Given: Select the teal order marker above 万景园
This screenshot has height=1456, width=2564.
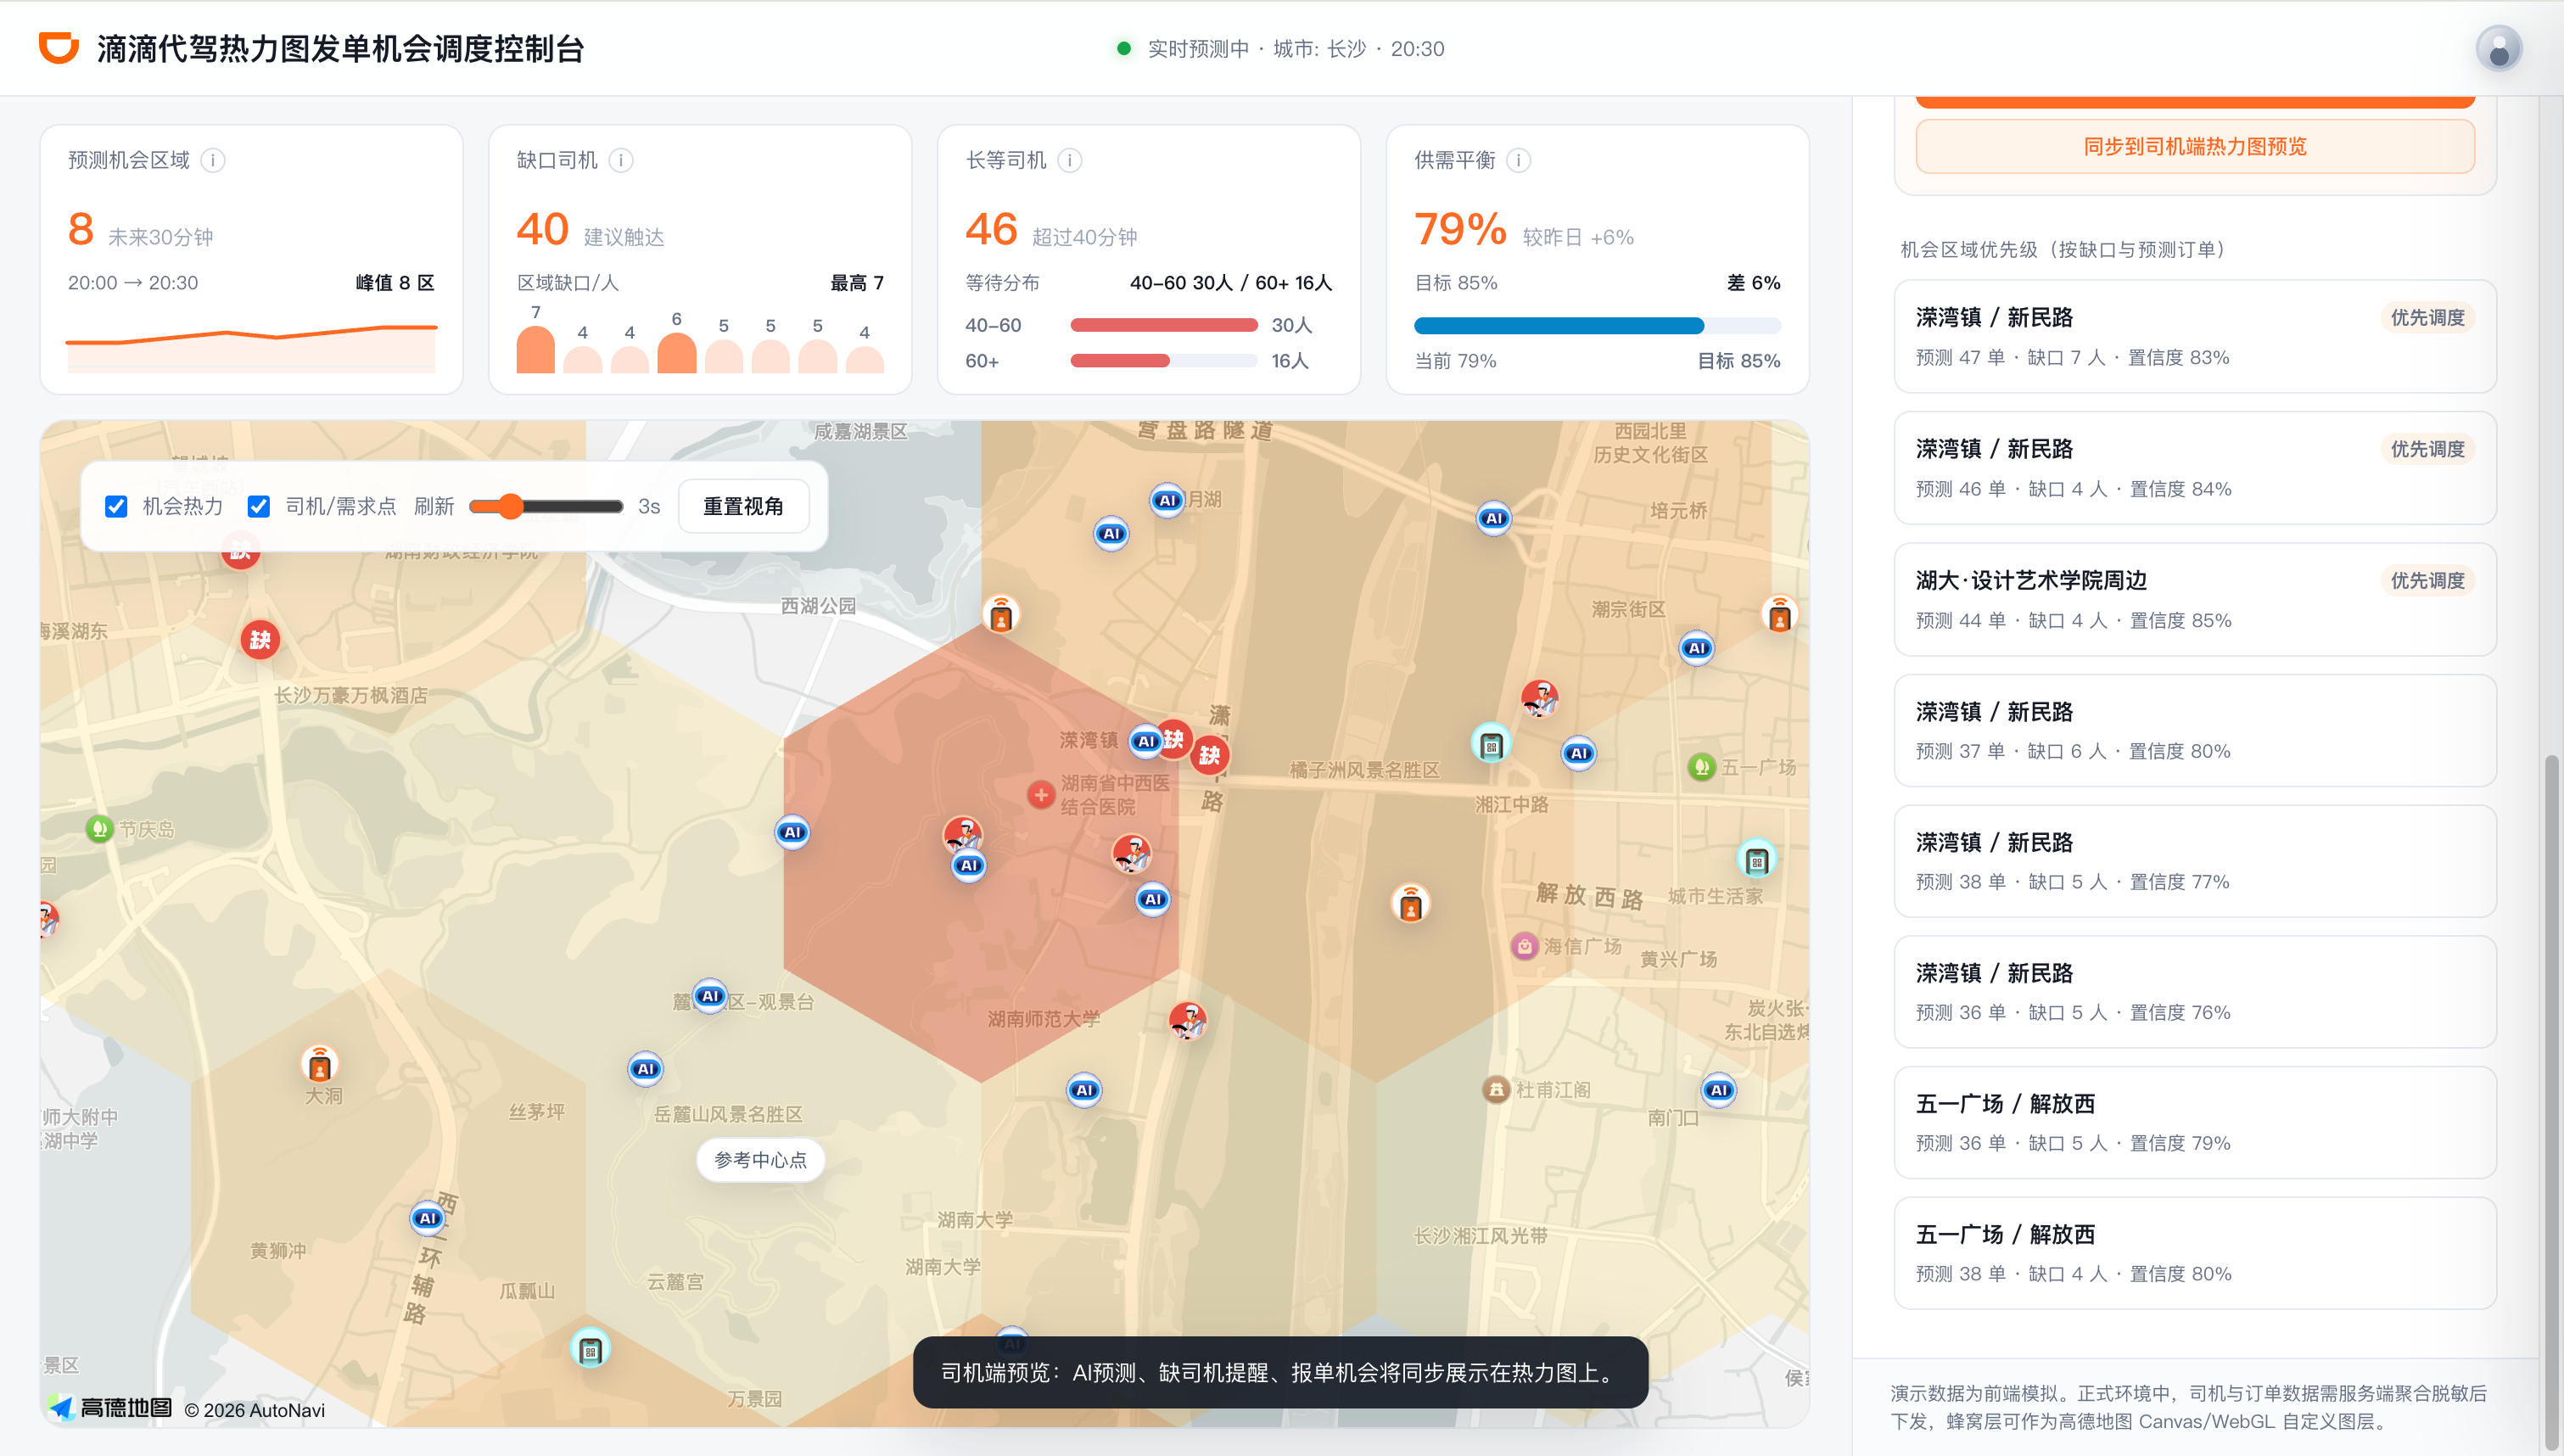Looking at the screenshot, I should [590, 1349].
